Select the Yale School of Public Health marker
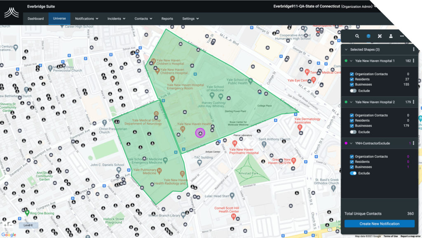This screenshot has width=422, height=238. coord(251,81)
